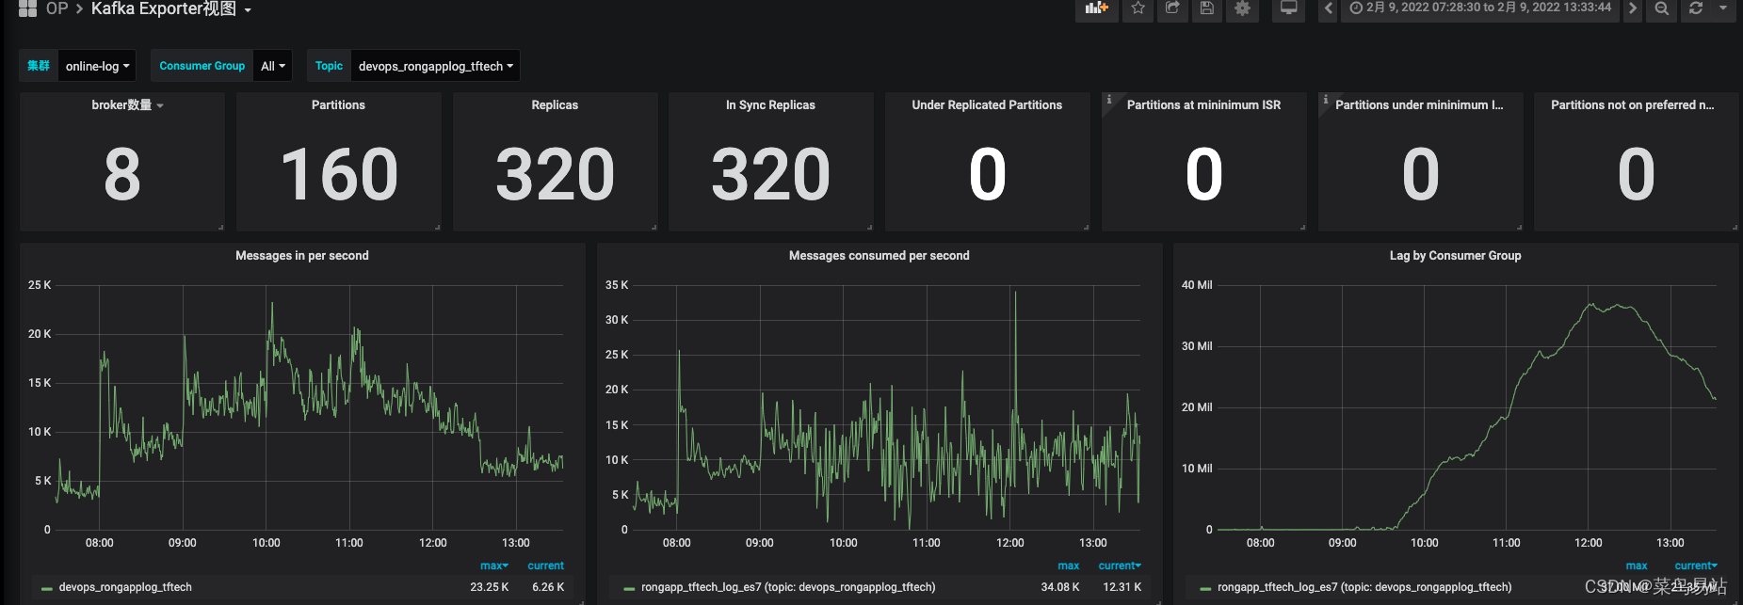Click the 6.26 K current value
The image size is (1743, 605).
548,587
